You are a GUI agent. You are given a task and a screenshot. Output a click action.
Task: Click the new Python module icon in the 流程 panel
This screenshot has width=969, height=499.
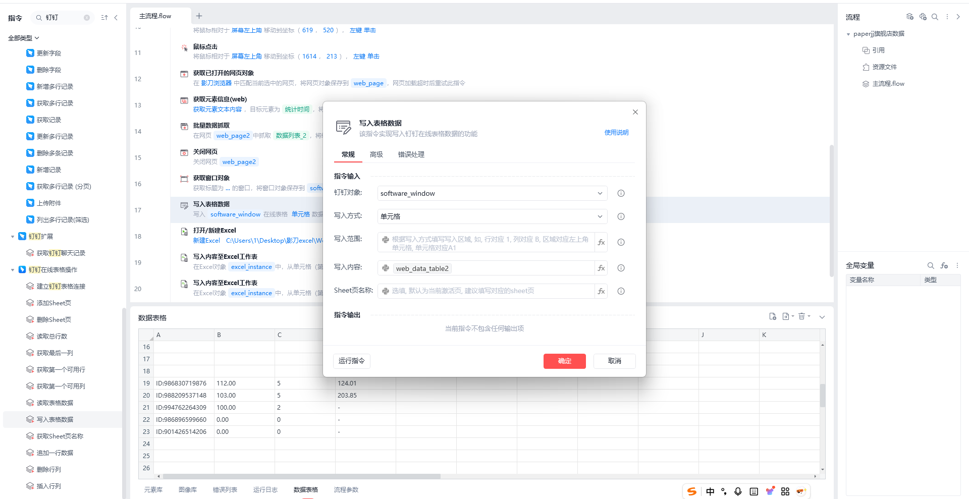(x=923, y=17)
